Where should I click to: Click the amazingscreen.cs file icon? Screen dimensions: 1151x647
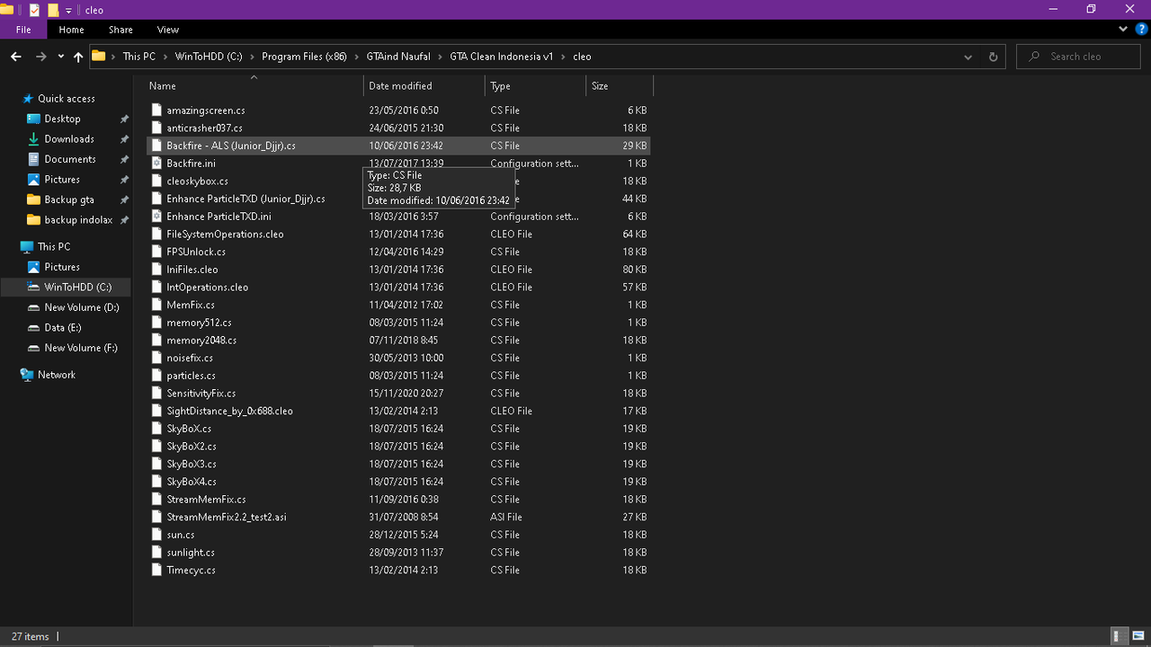(156, 111)
